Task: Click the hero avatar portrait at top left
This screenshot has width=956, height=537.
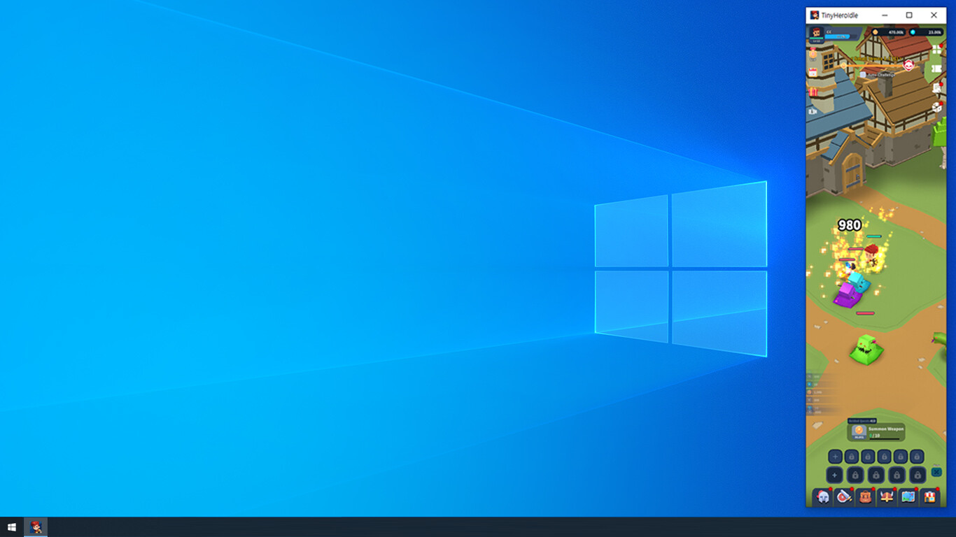Action: (816, 33)
